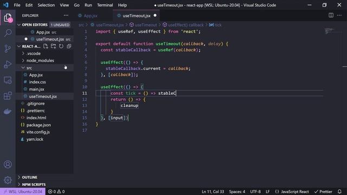Open the Go menu
The height and width of the screenshot is (195, 347).
tap(76, 5)
